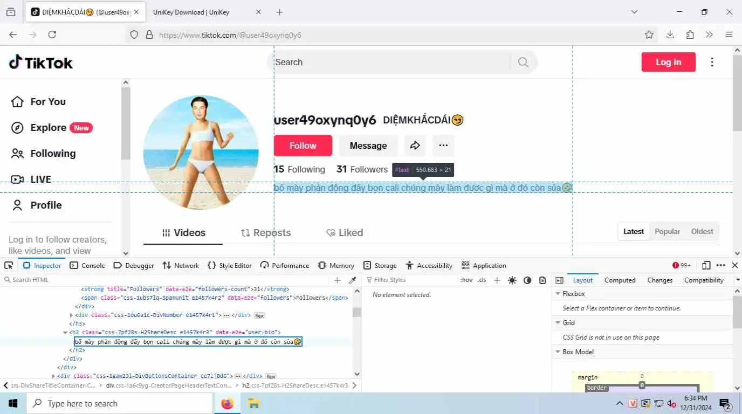
Task: Open the Console panel in devtools
Action: pos(87,265)
